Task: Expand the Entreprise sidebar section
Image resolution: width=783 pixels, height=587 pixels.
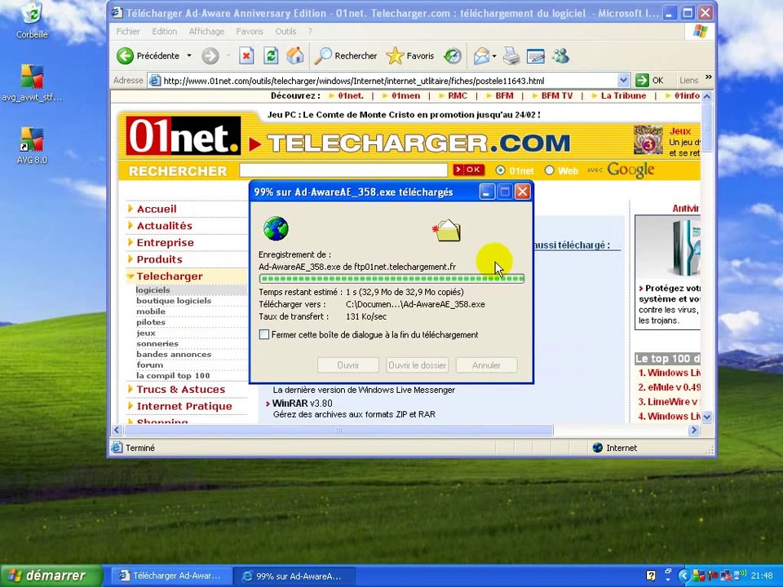Action: (130, 242)
